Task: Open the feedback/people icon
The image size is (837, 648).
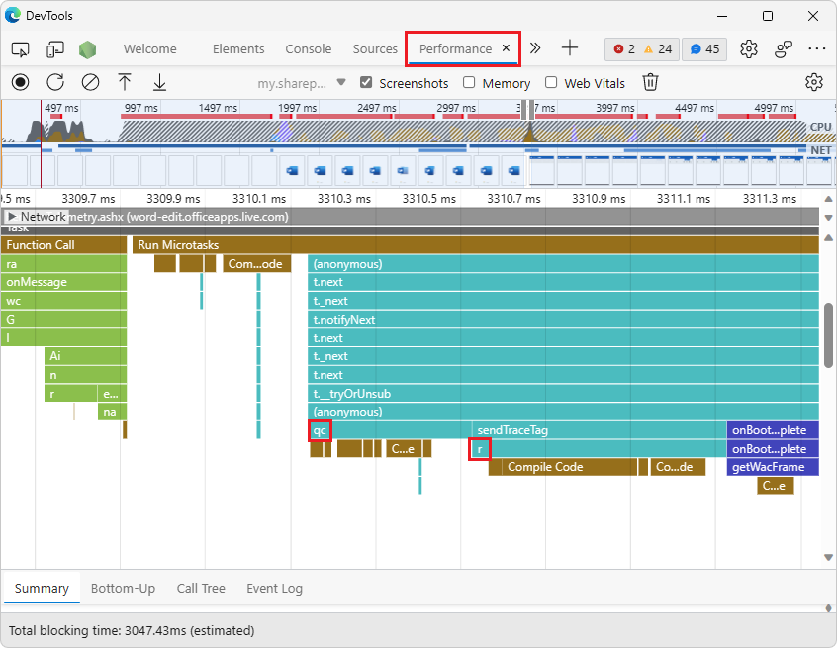Action: click(x=784, y=49)
